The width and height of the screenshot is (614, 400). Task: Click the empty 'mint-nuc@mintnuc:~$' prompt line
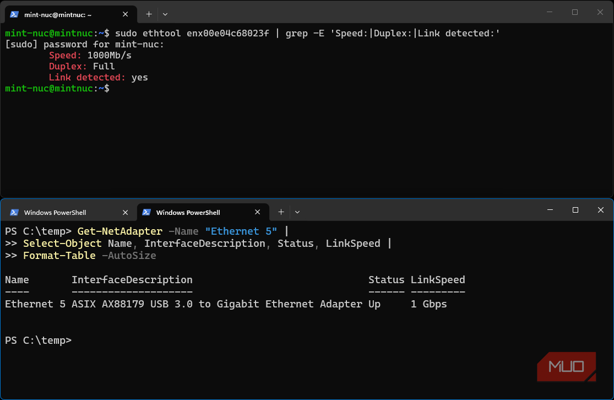pyautogui.click(x=57, y=88)
